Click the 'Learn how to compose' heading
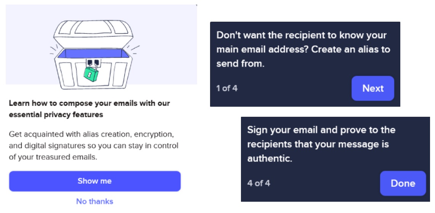This screenshot has height=213, width=435. click(89, 109)
